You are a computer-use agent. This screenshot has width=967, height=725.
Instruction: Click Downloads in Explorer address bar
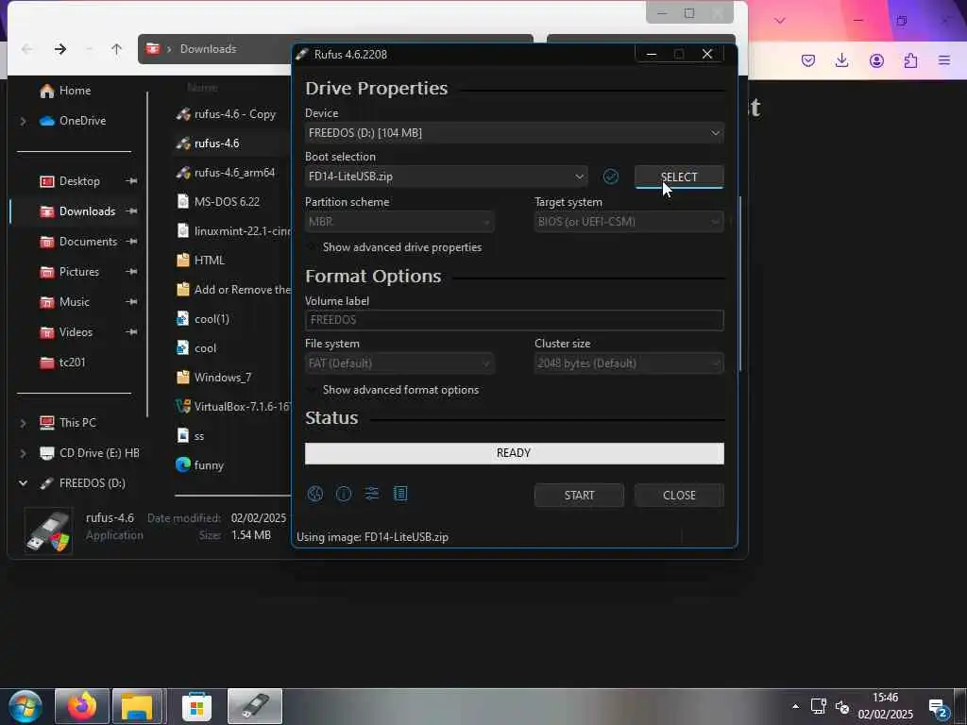pyautogui.click(x=208, y=49)
